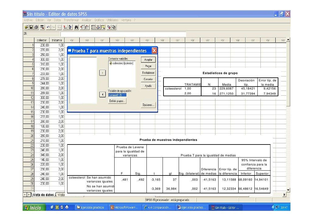Viewport: 313px width, 221px height.
Task: Click the scroll down arrow of vertical scrollbar
Action: 288,190
